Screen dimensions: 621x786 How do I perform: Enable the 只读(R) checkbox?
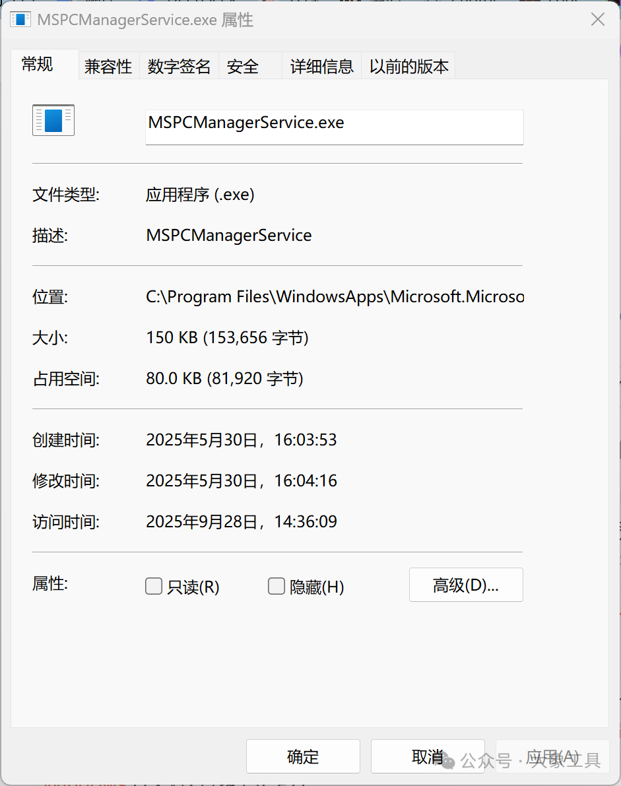click(x=154, y=586)
